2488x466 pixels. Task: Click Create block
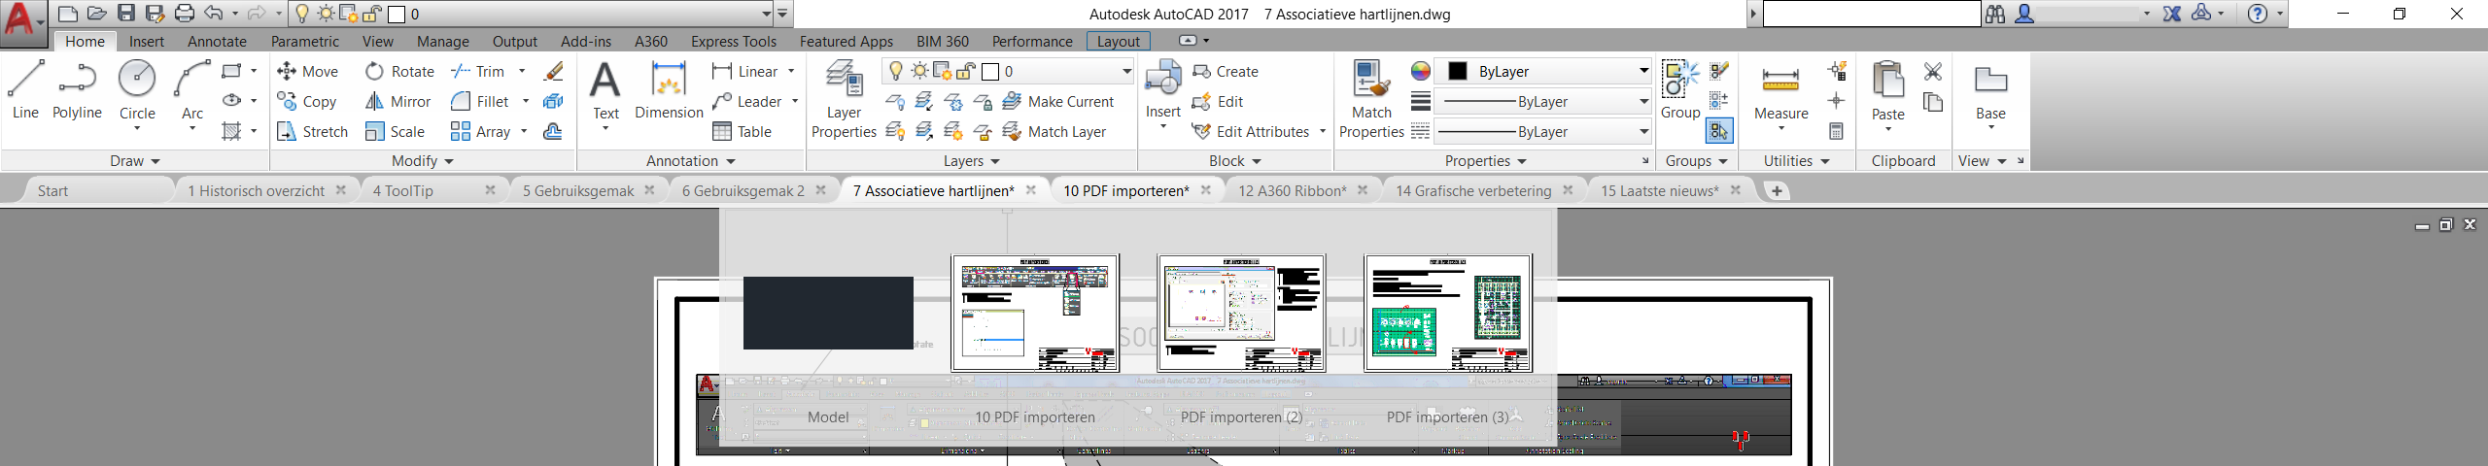click(x=1225, y=72)
